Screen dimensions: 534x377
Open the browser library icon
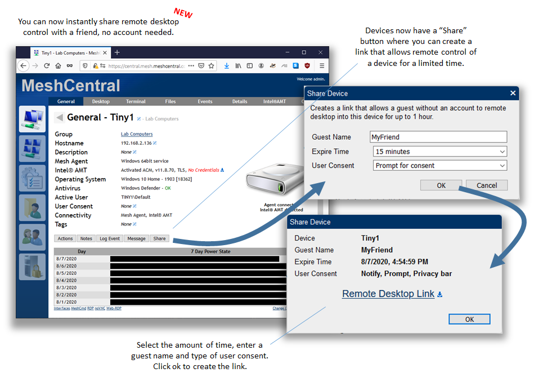click(238, 66)
